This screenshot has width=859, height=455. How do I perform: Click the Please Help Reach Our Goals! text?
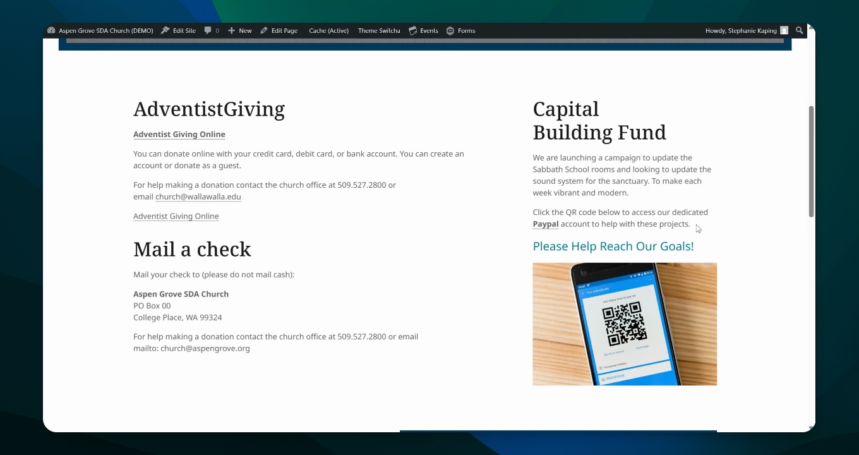coord(613,246)
